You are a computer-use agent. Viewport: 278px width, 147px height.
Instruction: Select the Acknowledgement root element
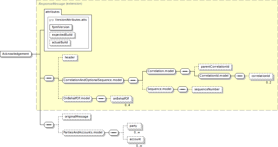(x=16, y=54)
